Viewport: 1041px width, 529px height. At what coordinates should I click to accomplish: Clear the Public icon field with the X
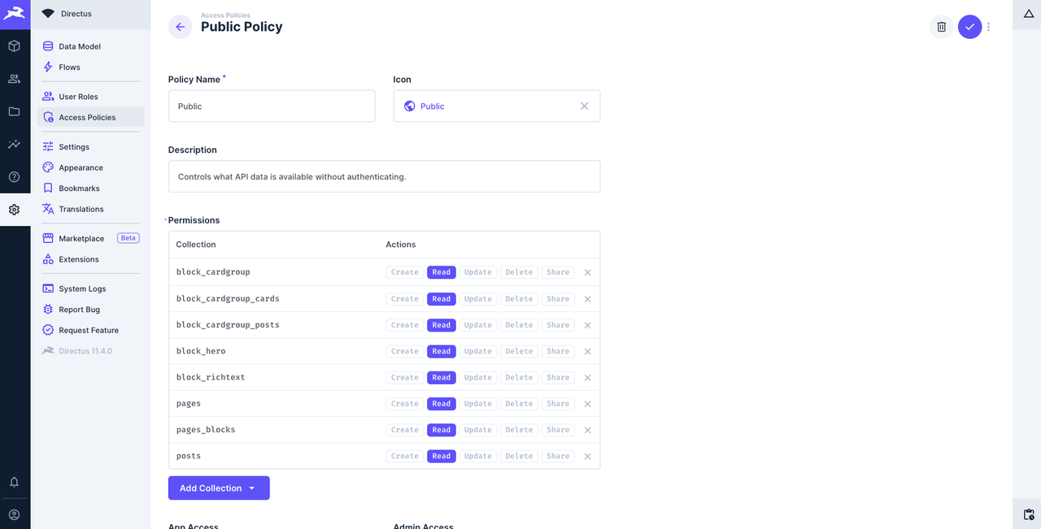[584, 106]
